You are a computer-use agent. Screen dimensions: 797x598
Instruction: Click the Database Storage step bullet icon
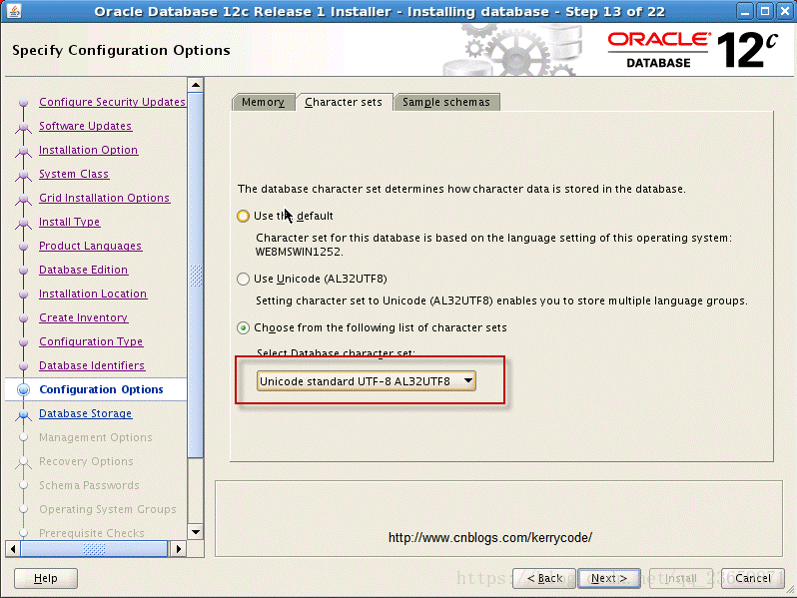[23, 414]
